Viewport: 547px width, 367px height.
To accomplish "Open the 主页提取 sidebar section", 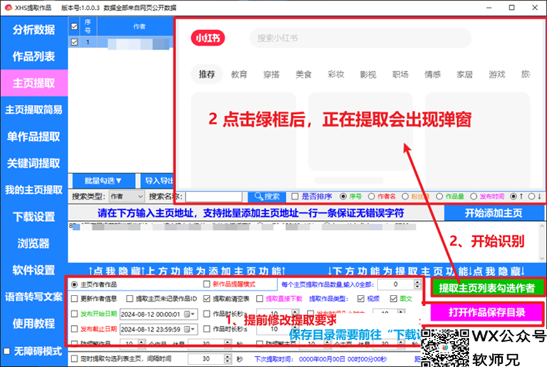I will 34,83.
